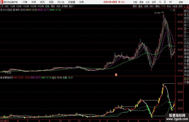
Task: Open the 版面 menu
Action: point(141,2)
